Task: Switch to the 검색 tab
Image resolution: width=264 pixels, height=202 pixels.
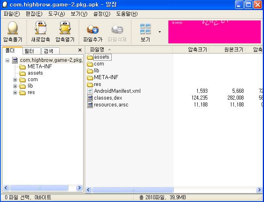Action: 51,51
